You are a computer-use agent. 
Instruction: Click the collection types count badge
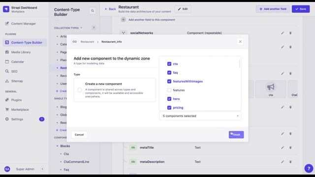pyautogui.click(x=94, y=28)
